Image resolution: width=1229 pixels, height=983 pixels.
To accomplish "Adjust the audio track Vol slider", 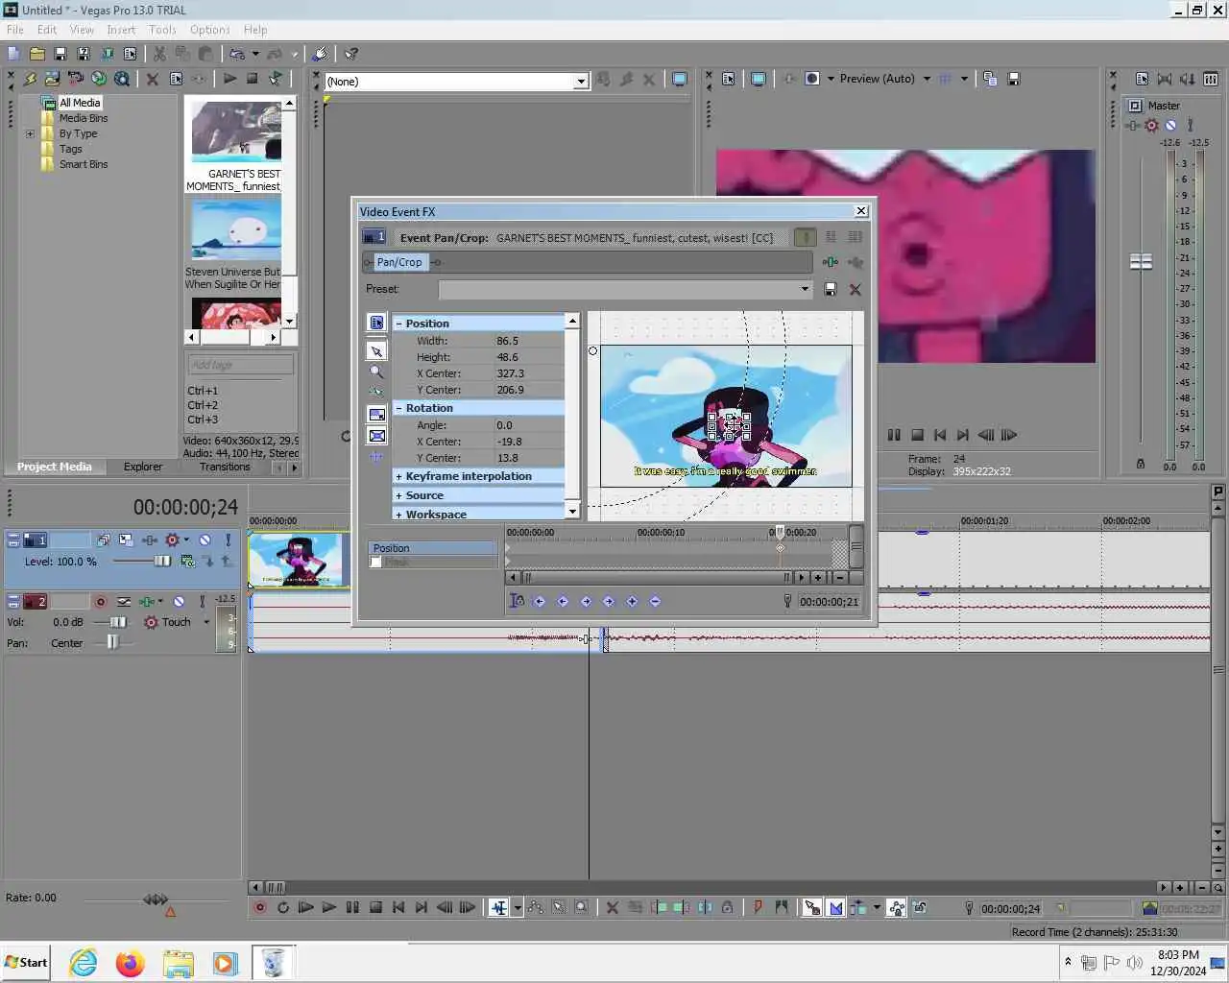I will (x=117, y=622).
